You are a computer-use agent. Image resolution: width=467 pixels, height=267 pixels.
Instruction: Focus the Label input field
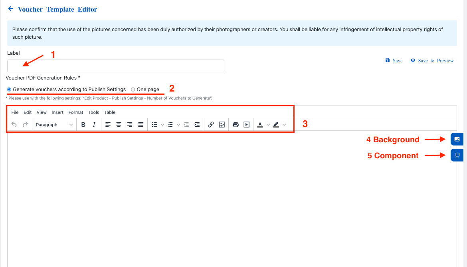click(x=116, y=66)
